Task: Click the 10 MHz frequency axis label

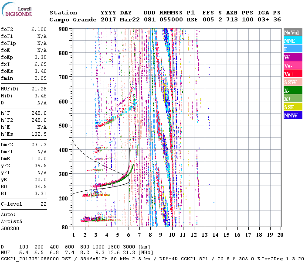Action: coord(172,235)
